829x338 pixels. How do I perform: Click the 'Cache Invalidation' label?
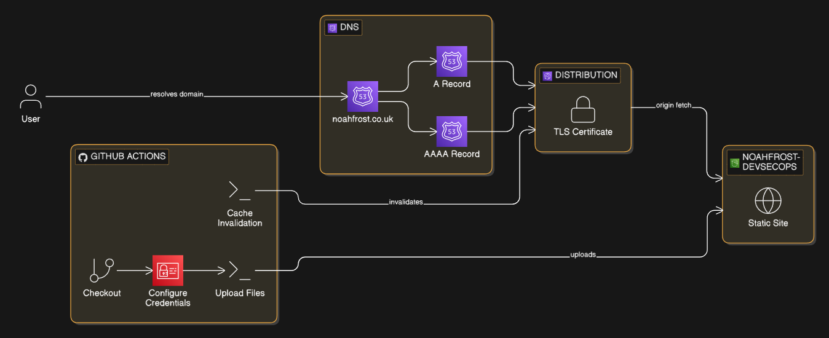pos(240,218)
